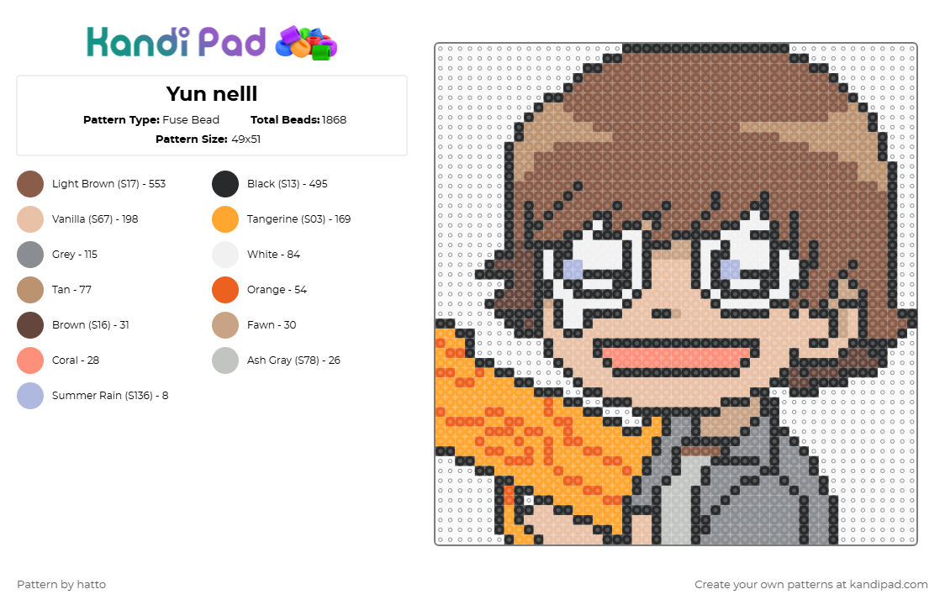The width and height of the screenshot is (945, 605).
Task: Click the Total Beads 1868 label
Action: 298,120
